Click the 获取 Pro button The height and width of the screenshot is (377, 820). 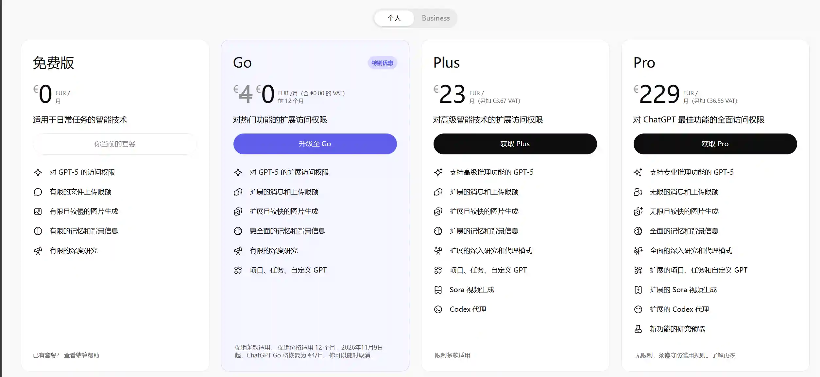pyautogui.click(x=715, y=144)
